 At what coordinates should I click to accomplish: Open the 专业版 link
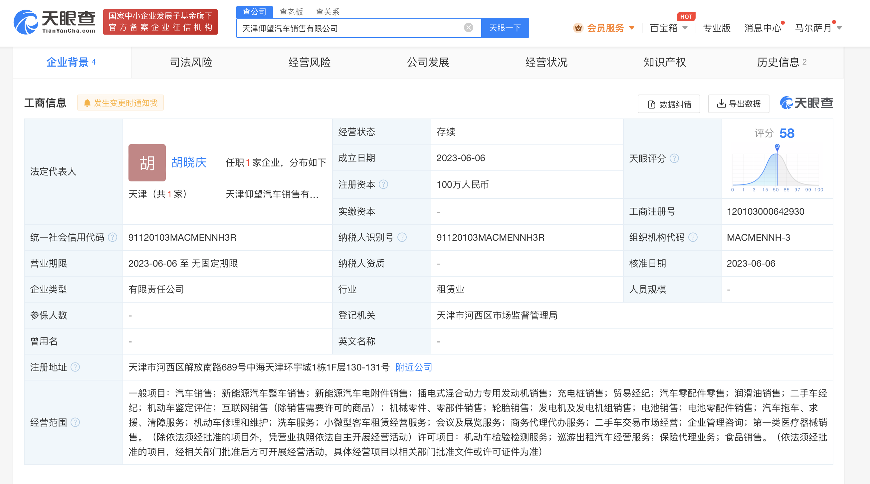pos(717,28)
